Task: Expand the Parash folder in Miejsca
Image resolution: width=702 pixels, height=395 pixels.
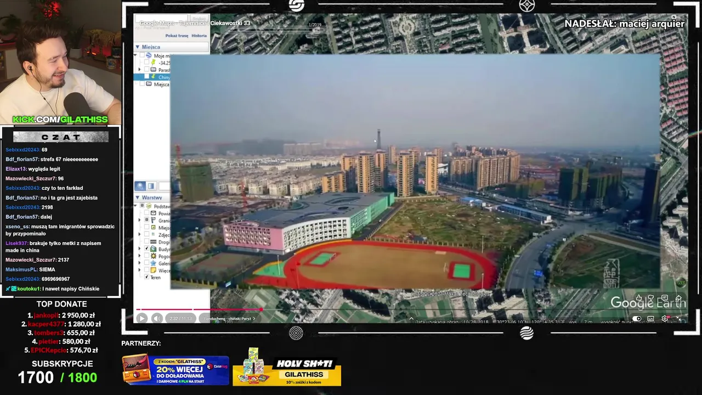Action: pyautogui.click(x=139, y=70)
